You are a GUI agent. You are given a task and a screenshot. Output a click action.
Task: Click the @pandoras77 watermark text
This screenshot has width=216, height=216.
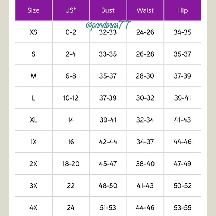pos(108,25)
